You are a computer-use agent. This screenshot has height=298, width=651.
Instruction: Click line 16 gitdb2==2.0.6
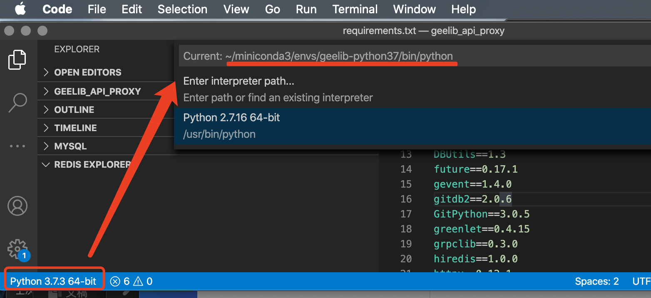(473, 199)
